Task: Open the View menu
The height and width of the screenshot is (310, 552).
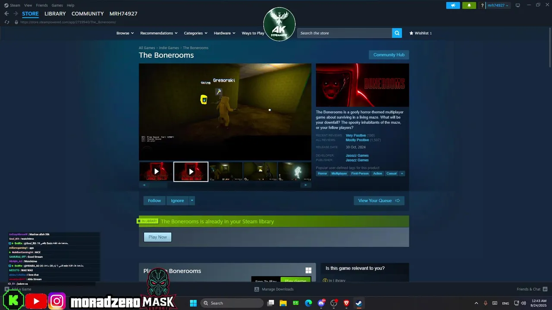Action: [x=28, y=5]
